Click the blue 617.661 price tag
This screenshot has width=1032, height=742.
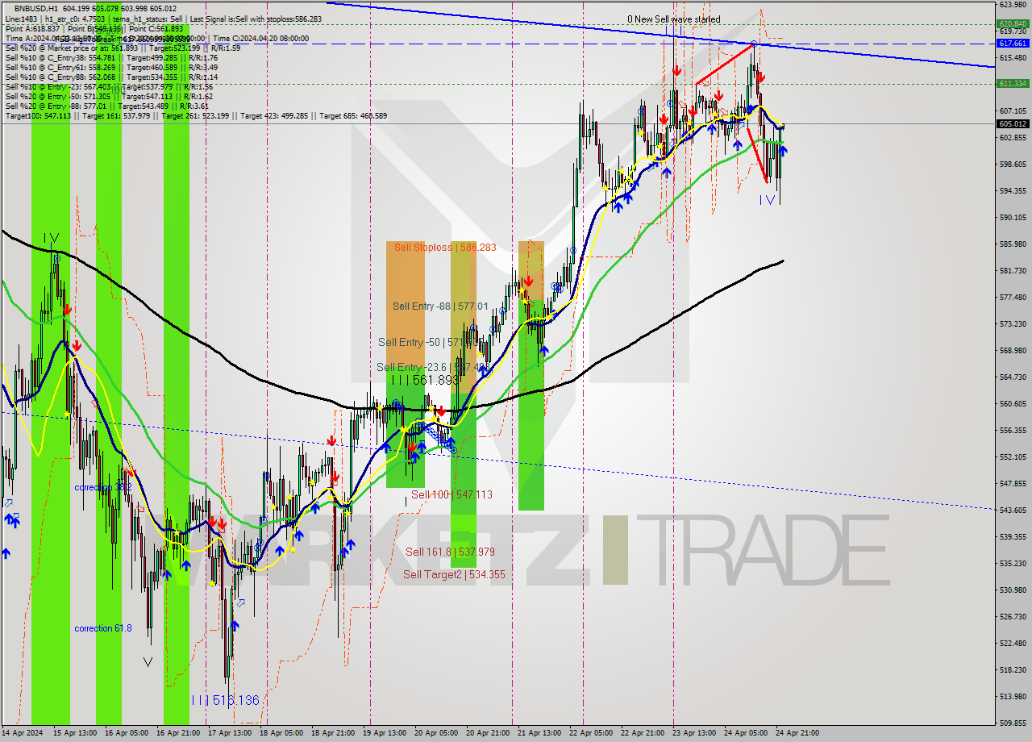(1013, 44)
